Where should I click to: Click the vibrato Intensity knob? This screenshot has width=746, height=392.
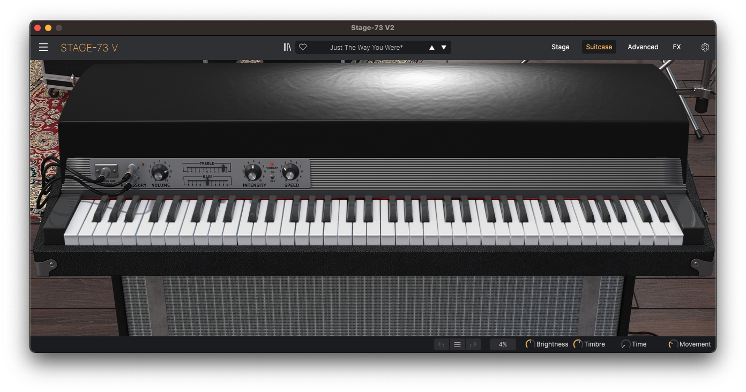(x=253, y=172)
